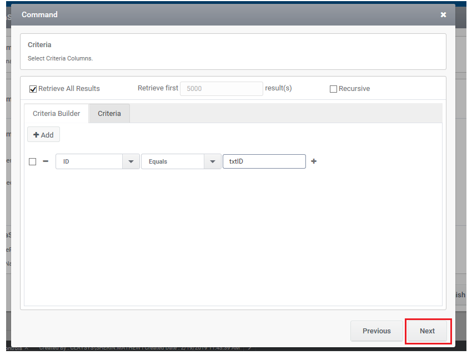Proceed with the Next button

427,331
